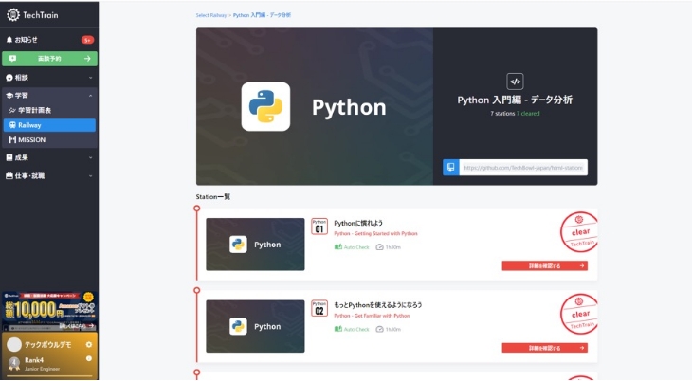Open もっとPythonを使えるようになろう station title

point(378,305)
